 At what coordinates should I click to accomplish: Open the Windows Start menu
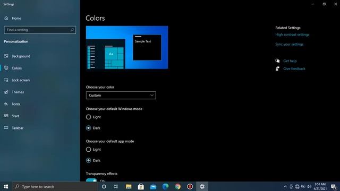point(6,186)
